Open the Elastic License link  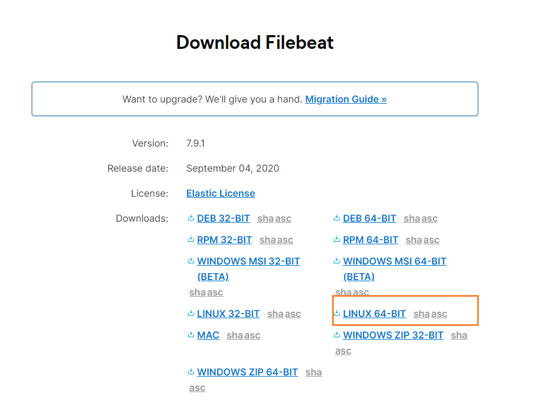(x=220, y=194)
